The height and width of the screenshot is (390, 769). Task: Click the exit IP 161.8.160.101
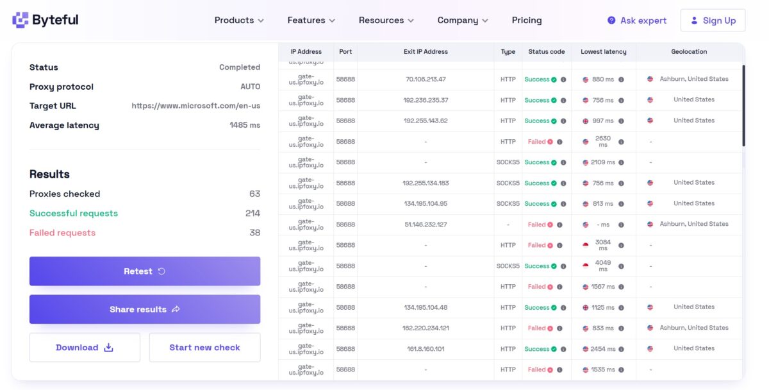426,349
